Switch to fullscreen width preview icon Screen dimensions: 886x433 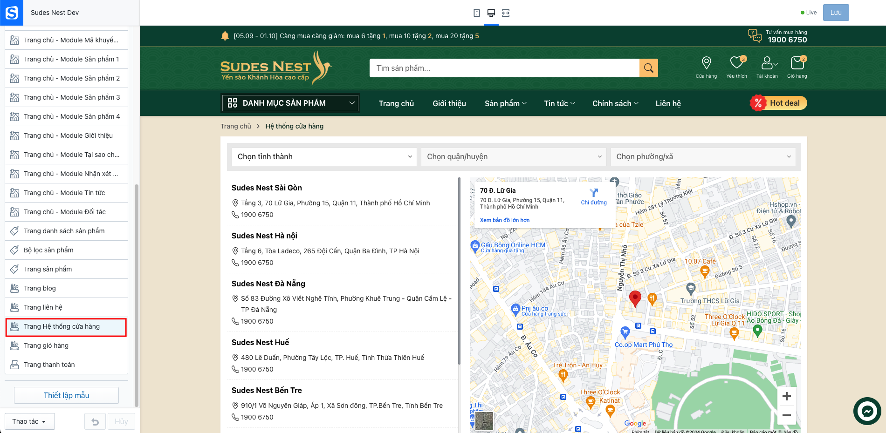tap(506, 13)
